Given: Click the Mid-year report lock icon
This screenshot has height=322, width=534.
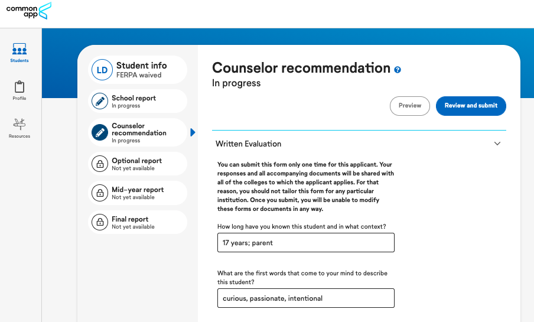Looking at the screenshot, I should click(100, 193).
